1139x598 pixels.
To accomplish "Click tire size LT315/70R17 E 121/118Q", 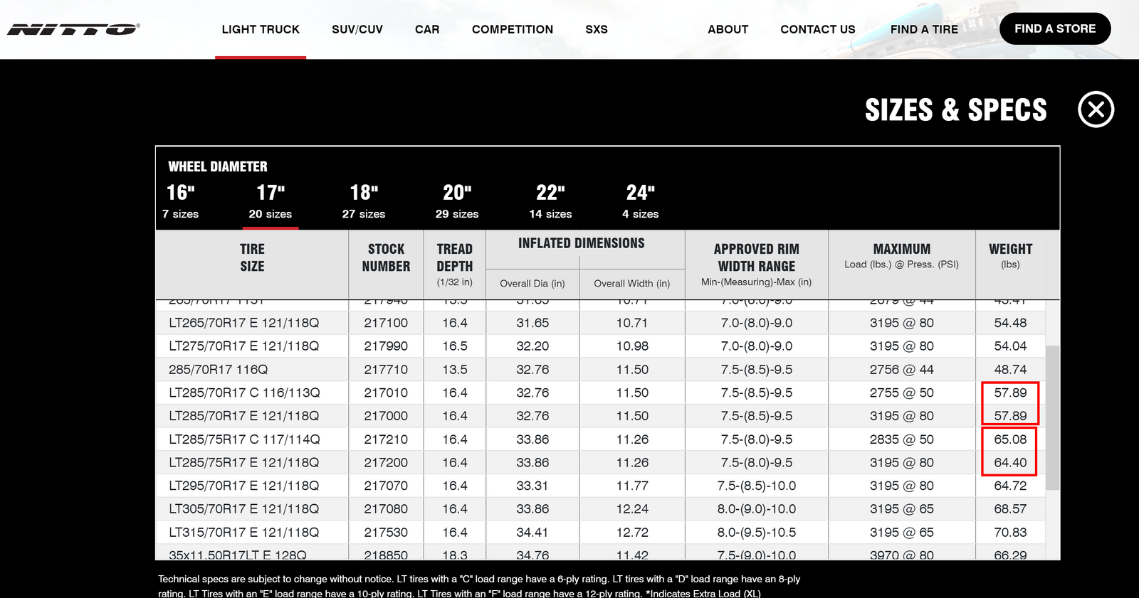I will pos(244,533).
